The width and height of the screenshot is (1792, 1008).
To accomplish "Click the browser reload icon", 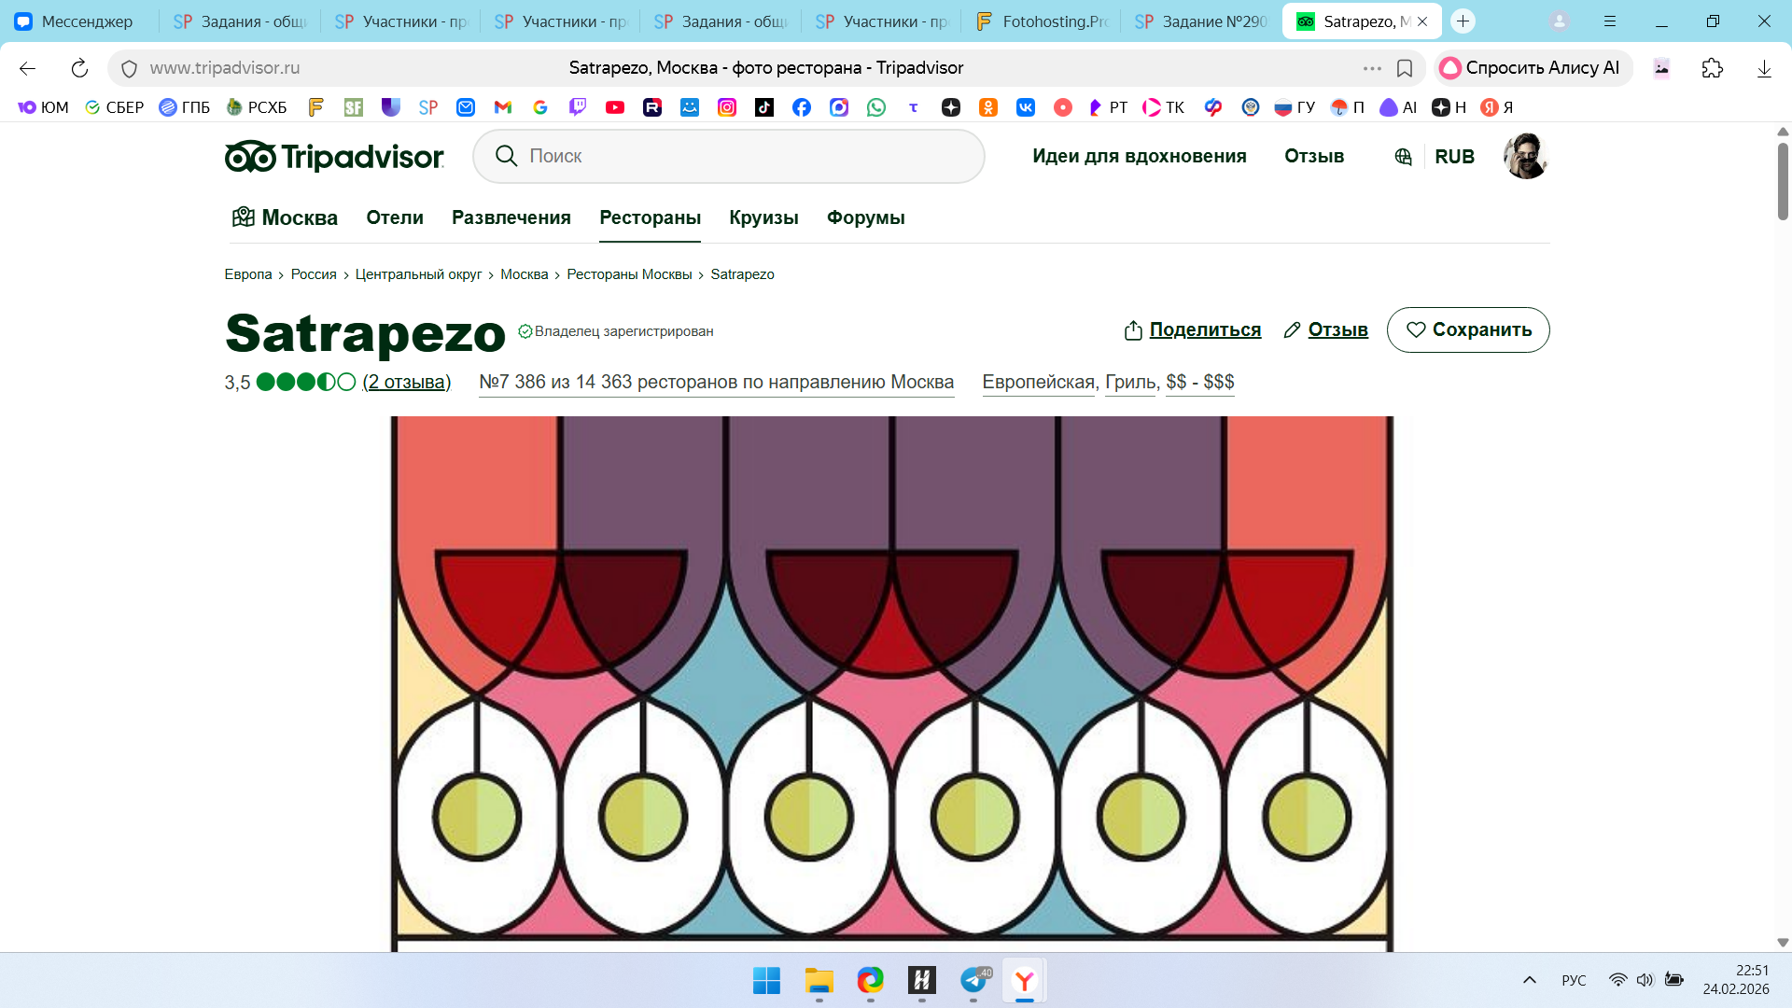I will [79, 68].
